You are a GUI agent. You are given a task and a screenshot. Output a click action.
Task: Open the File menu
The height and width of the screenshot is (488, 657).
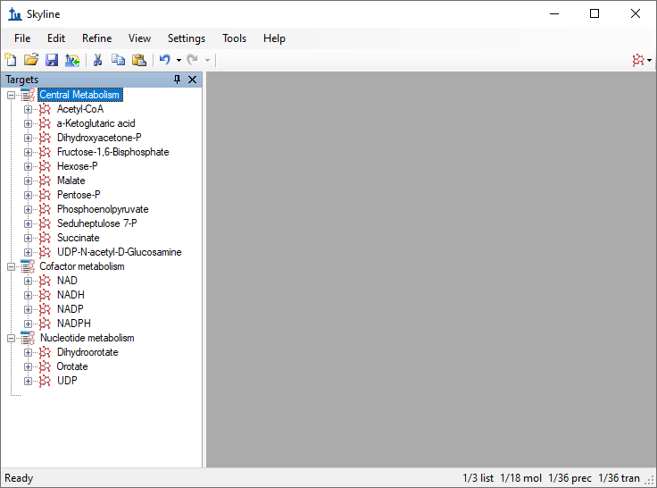(22, 38)
